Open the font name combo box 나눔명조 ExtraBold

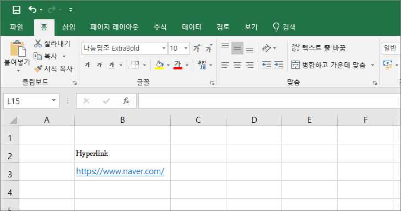pos(124,48)
